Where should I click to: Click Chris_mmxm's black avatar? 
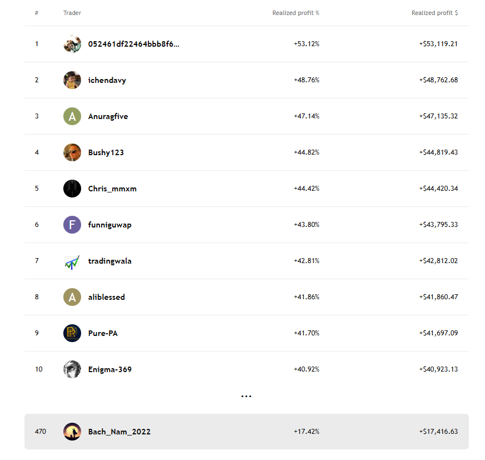pyautogui.click(x=72, y=189)
